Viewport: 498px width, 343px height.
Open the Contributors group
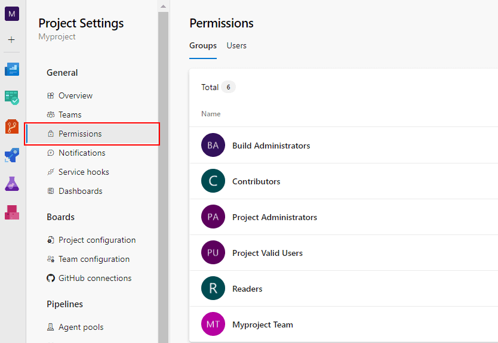click(x=256, y=181)
